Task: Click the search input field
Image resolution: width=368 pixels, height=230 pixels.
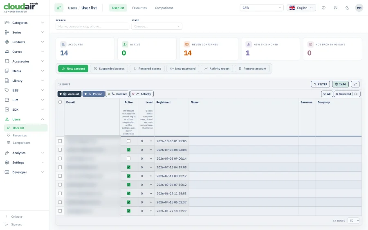Action: pyautogui.click(x=92, y=26)
